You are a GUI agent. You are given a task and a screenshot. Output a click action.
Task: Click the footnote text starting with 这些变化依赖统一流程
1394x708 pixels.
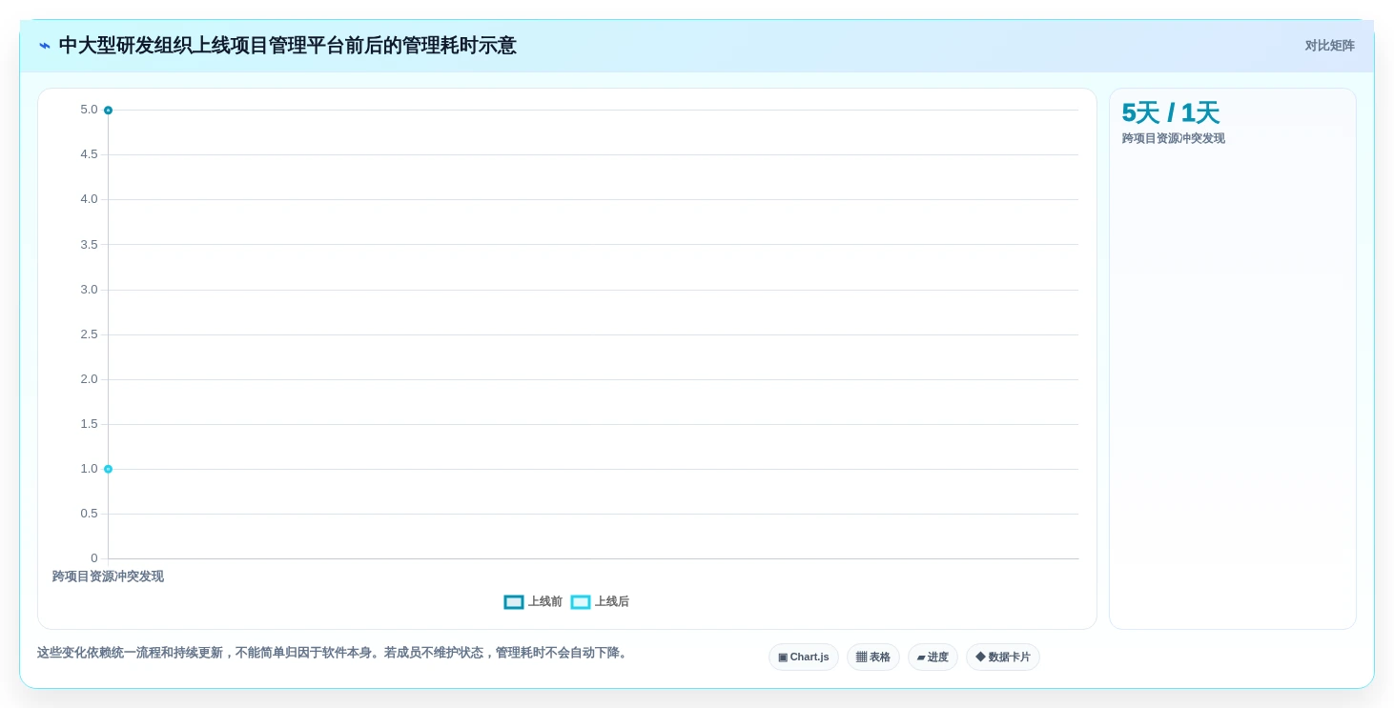click(333, 653)
